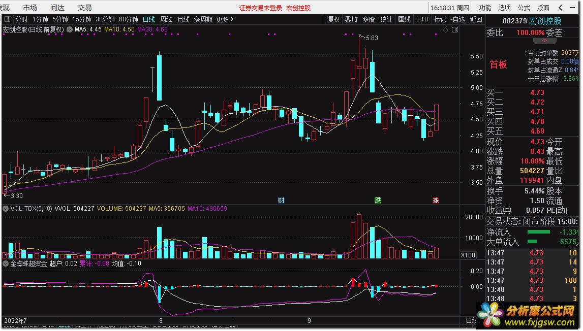Click the 叠加 overlay button
The width and height of the screenshot is (583, 331).
coord(351,19)
